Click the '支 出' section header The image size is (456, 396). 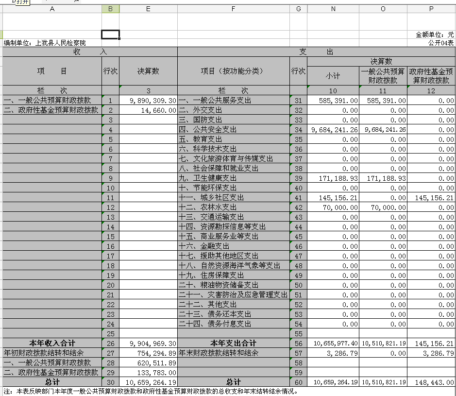[317, 52]
